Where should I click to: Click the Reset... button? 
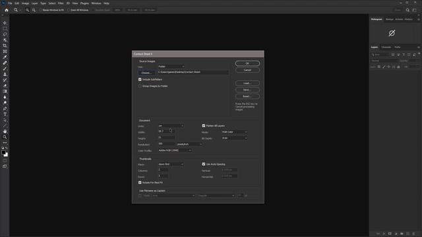coord(247,97)
